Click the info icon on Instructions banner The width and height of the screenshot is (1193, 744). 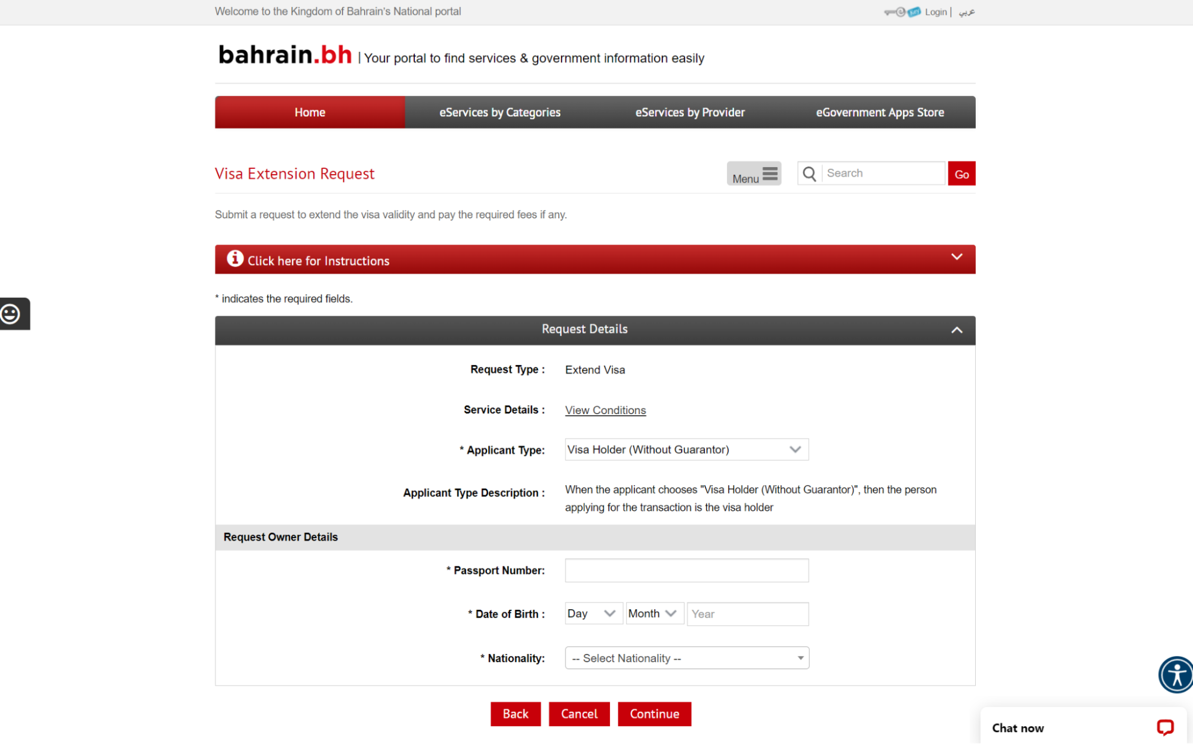coord(235,258)
